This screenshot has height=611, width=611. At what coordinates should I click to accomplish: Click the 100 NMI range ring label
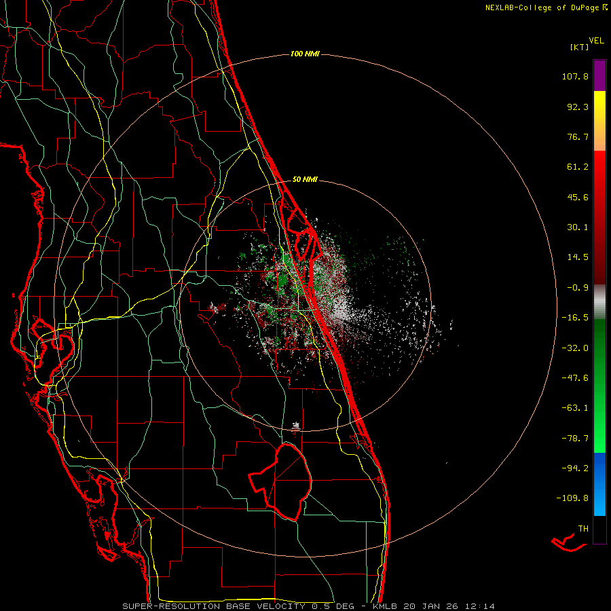tap(305, 54)
